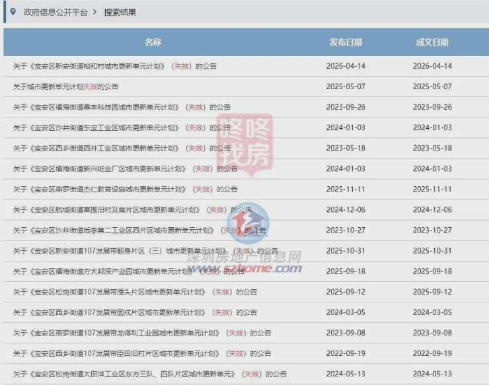Click 成文日期 column header

(432, 42)
